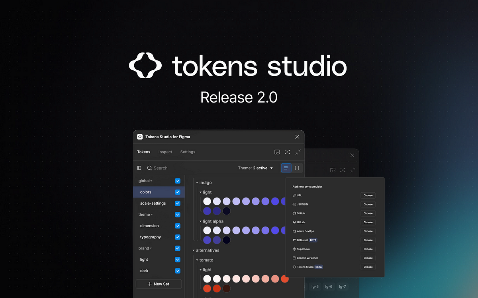This screenshot has width=478, height=298.
Task: Choose GitHub as sync provider
Action: point(368,213)
